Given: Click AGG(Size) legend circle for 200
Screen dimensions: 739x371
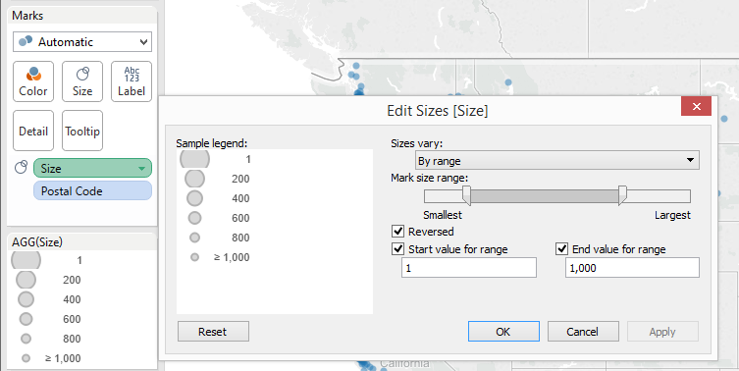Looking at the screenshot, I should pos(26,280).
